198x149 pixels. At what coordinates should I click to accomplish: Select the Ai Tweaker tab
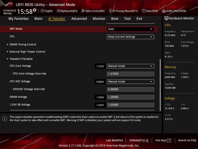point(57,19)
